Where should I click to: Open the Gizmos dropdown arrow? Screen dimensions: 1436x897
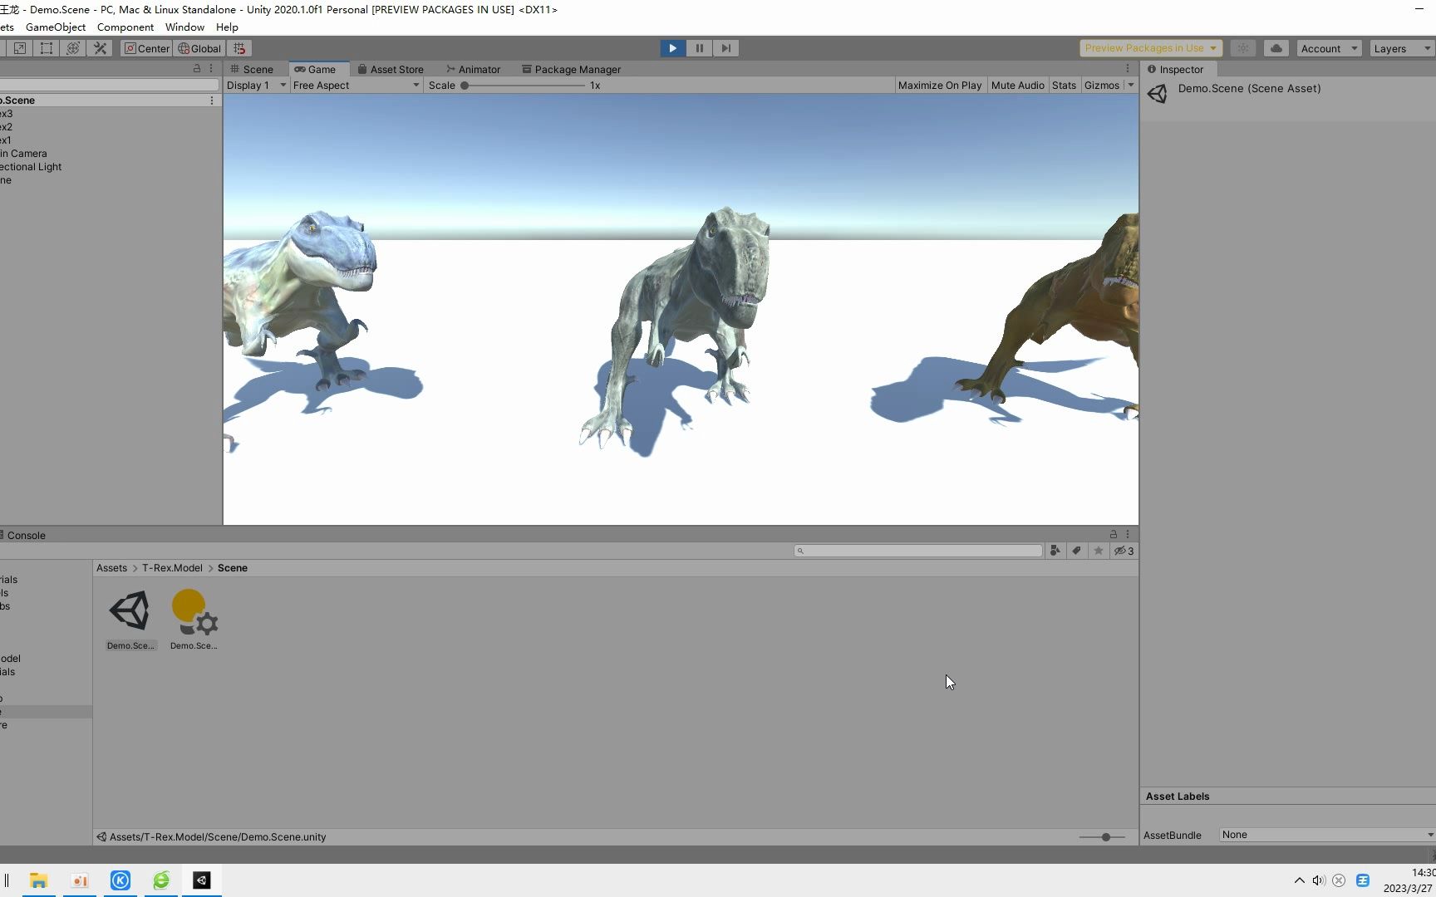1131,85
